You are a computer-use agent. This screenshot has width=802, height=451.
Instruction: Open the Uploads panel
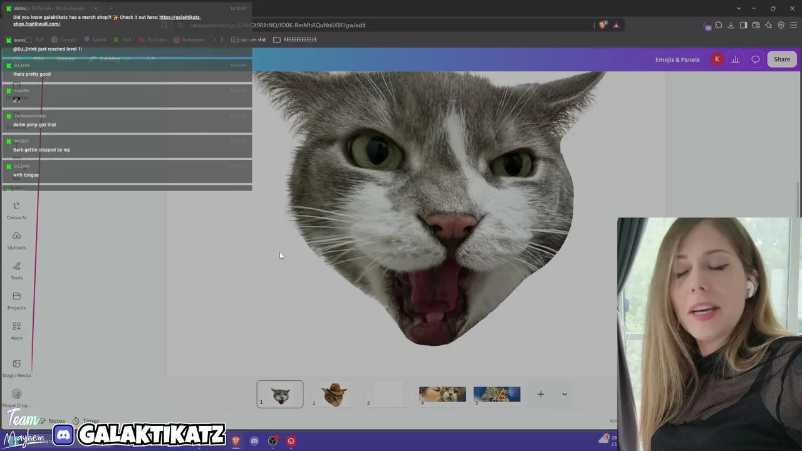point(16,241)
